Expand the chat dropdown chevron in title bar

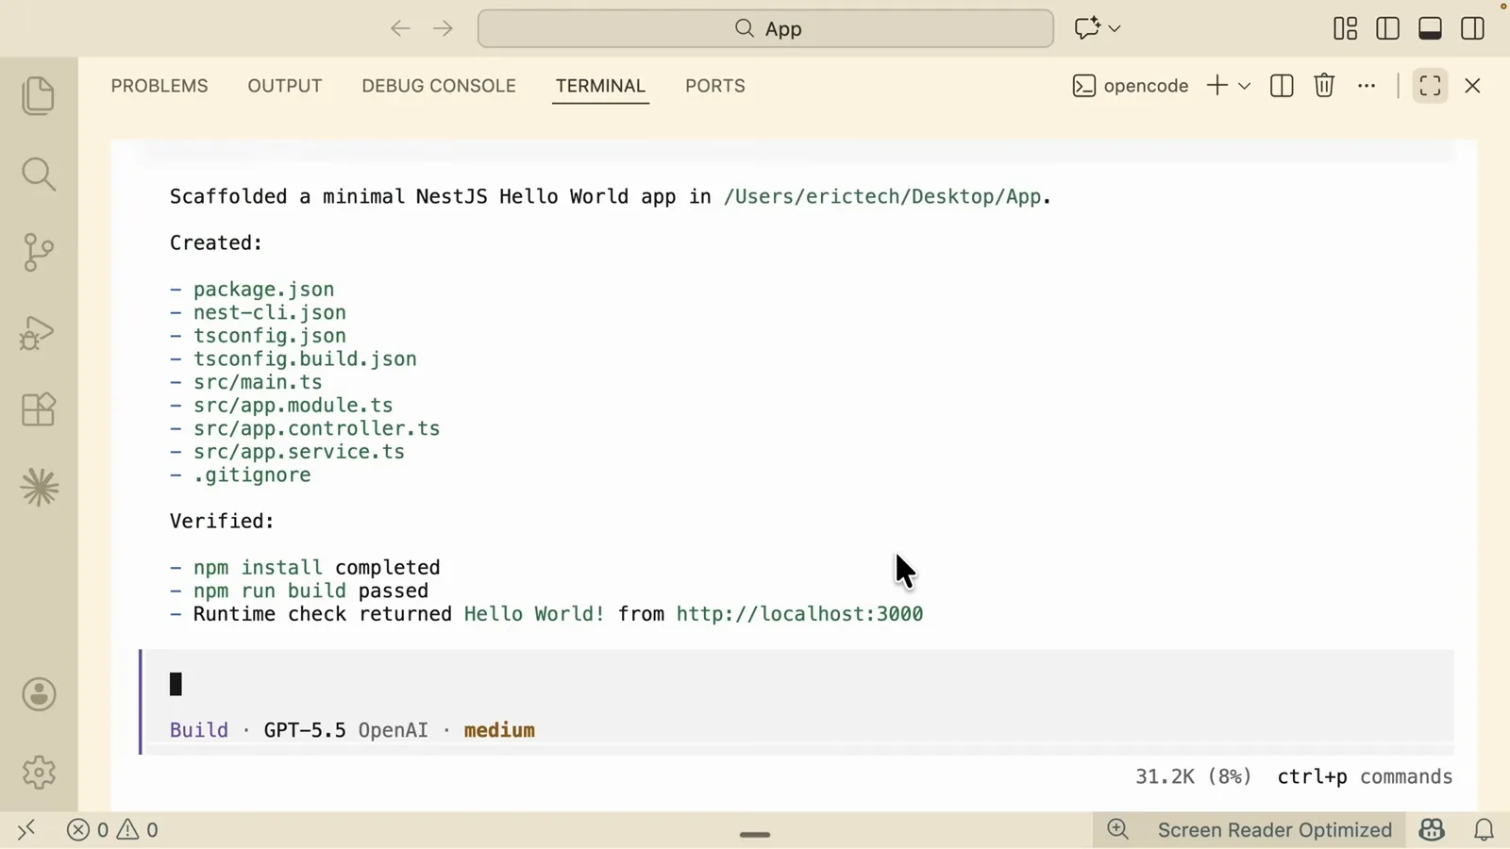click(x=1115, y=28)
